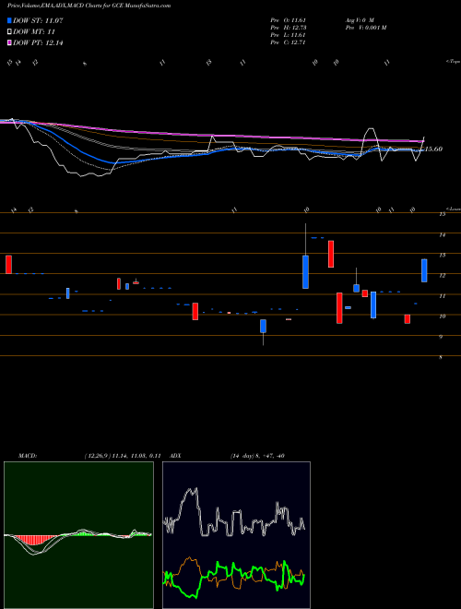This screenshot has width=461, height=609.
Task: Select the 'DOW MT: 11' legend text
Action: pyautogui.click(x=34, y=32)
